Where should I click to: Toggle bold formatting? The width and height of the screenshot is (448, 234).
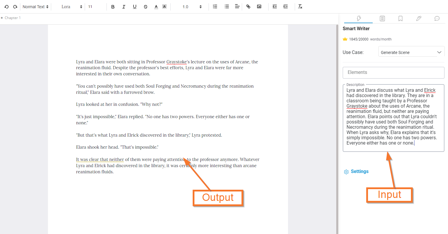113,7
